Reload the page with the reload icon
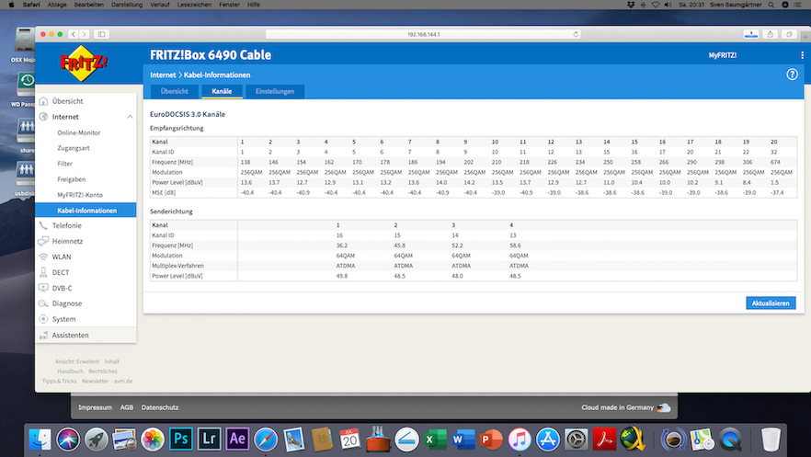811x457 pixels. point(576,34)
